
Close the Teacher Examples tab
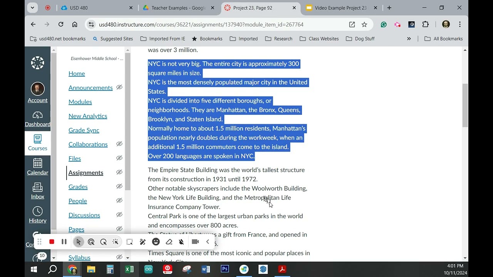(212, 8)
